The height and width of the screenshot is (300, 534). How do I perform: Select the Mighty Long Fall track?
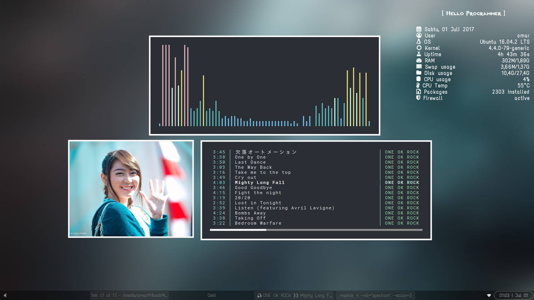(x=260, y=182)
